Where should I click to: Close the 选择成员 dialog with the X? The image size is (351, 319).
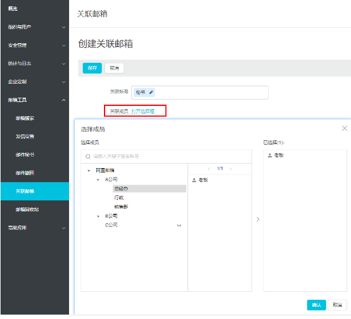pyautogui.click(x=345, y=128)
